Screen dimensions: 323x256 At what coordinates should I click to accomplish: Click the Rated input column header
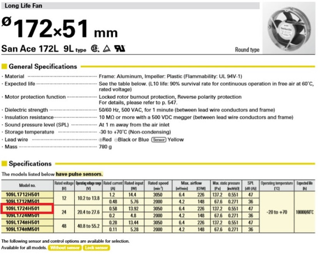pos(134,185)
